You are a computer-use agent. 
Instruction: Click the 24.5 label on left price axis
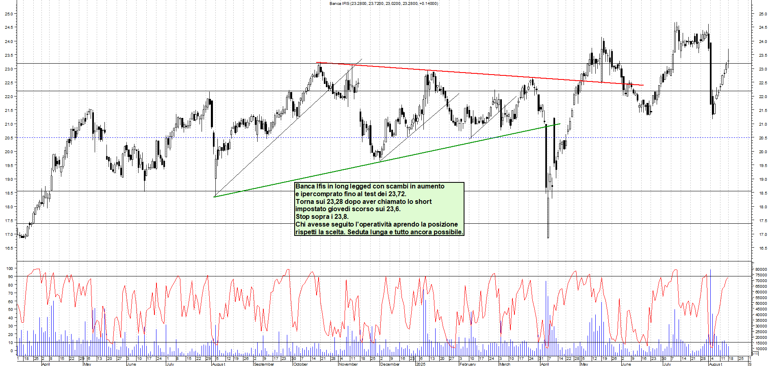9,28
